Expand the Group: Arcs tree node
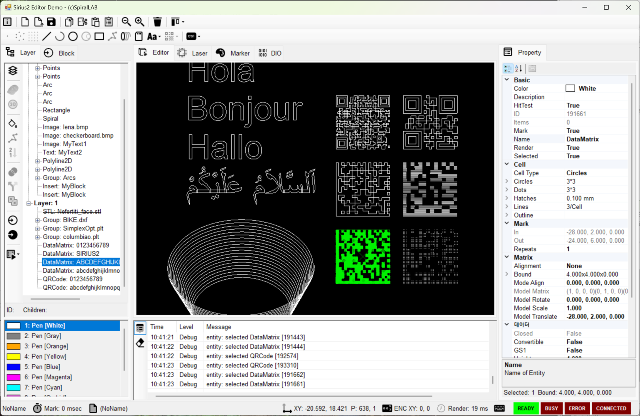The height and width of the screenshot is (416, 640). pos(37,178)
